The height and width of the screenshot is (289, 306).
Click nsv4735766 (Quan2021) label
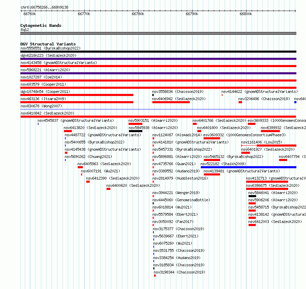click(x=174, y=164)
